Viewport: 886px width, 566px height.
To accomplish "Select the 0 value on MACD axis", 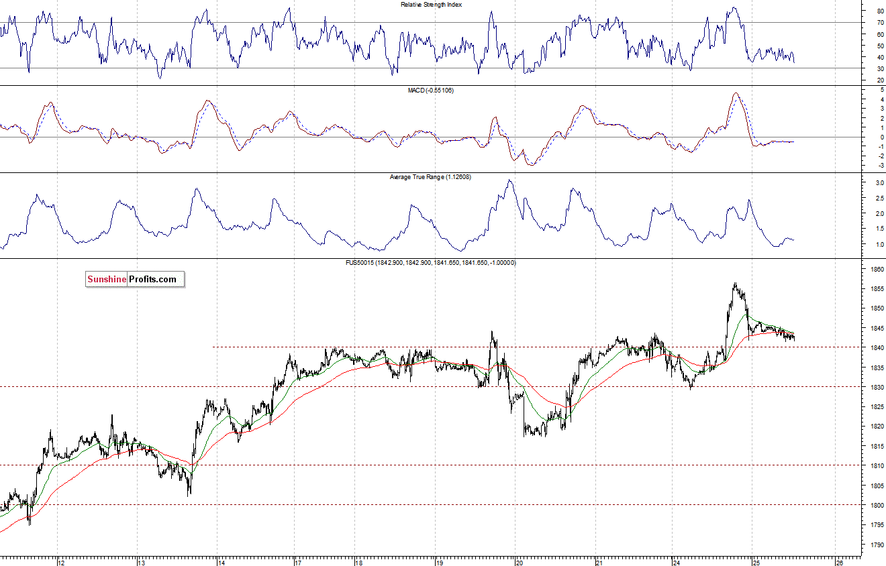I will [881, 137].
